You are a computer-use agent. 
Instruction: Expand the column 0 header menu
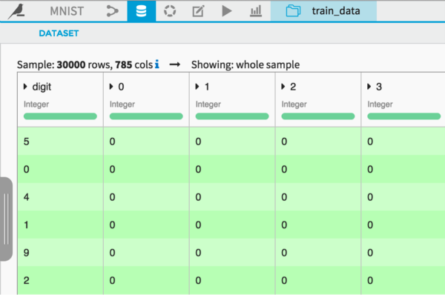pyautogui.click(x=111, y=87)
